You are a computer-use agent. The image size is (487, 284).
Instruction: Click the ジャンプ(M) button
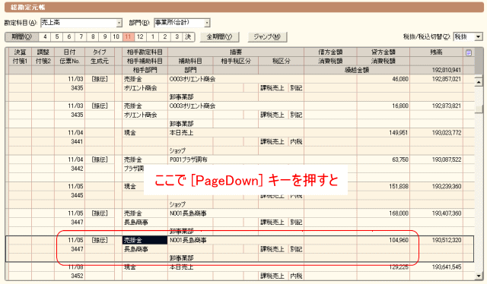point(267,37)
